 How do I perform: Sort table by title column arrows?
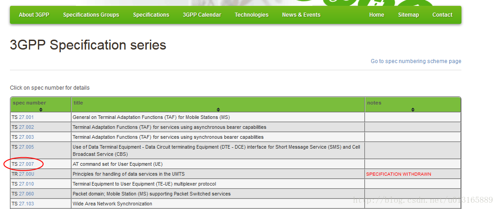(x=218, y=109)
